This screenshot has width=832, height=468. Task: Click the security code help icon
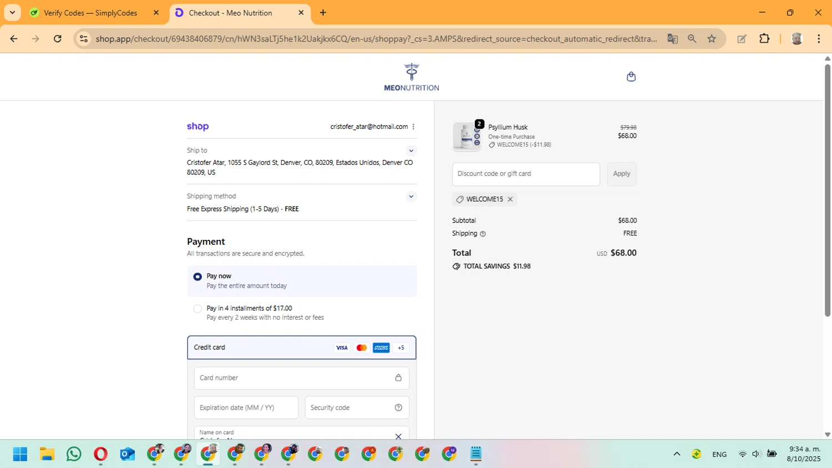(x=398, y=407)
